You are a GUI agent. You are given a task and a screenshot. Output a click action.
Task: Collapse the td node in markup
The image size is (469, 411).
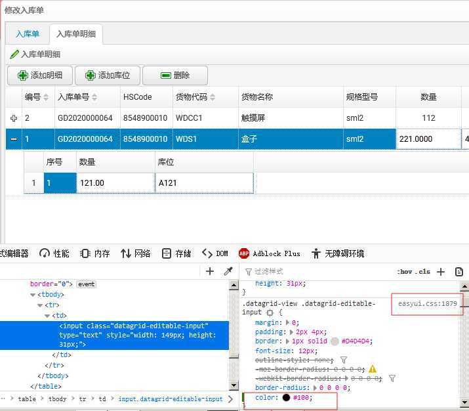(x=47, y=316)
